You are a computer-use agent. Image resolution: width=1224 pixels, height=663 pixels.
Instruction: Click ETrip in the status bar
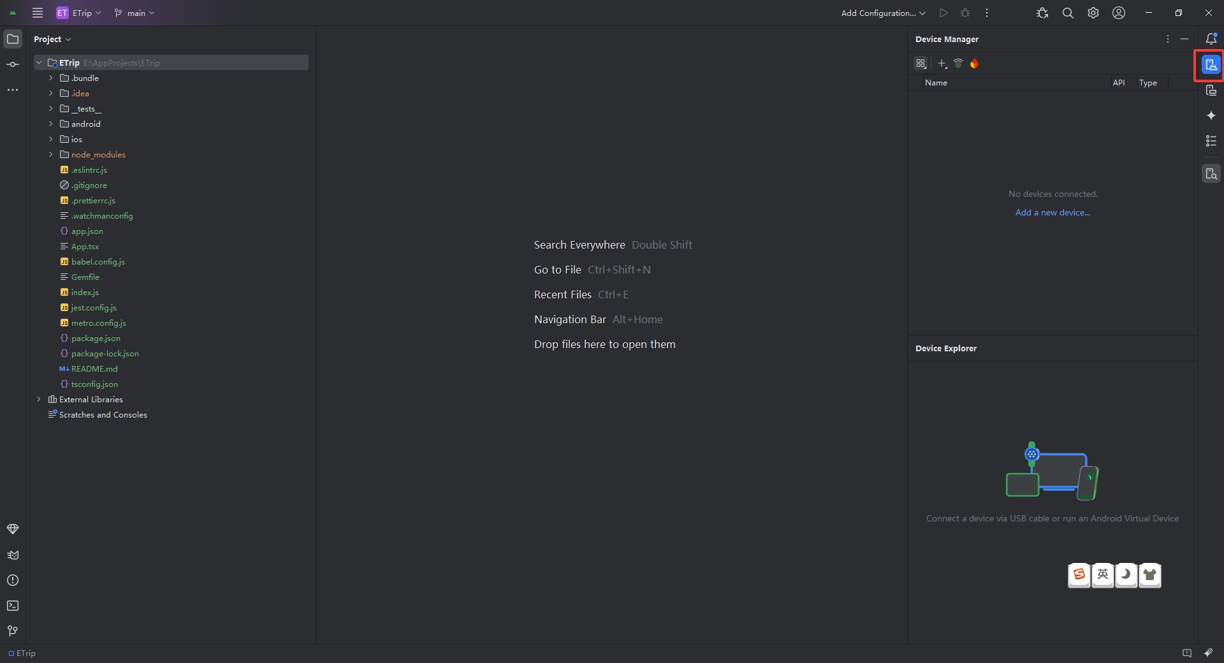click(22, 653)
